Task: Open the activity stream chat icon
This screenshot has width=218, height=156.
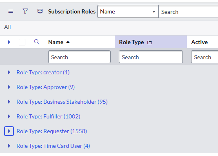Action: point(40,11)
